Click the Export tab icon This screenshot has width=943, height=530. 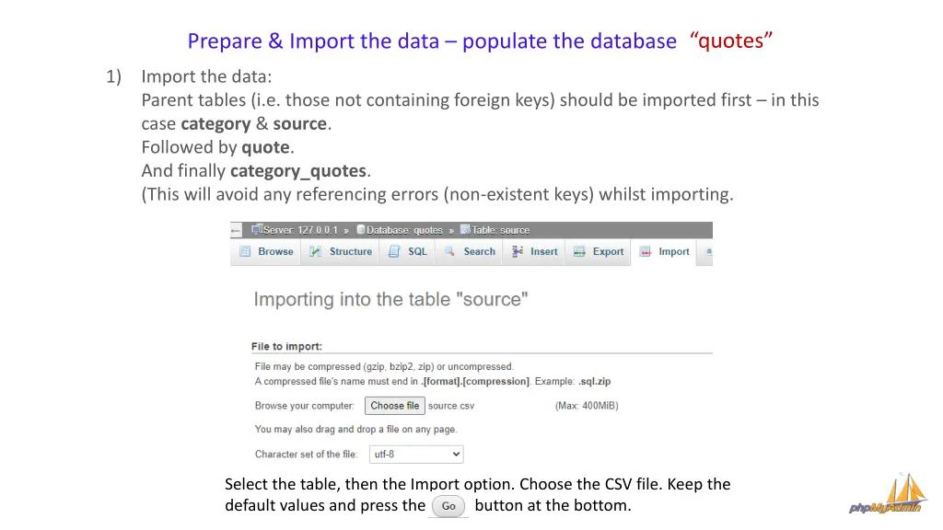tap(579, 251)
